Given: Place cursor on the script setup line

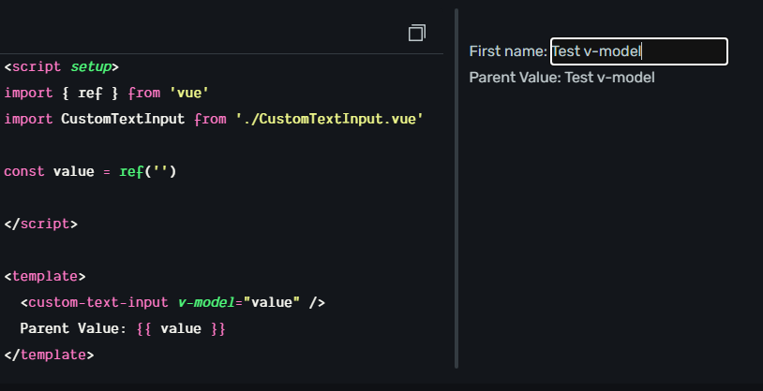Looking at the screenshot, I should coord(61,66).
